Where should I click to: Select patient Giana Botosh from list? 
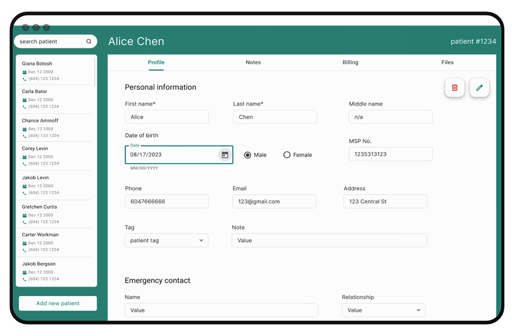tap(55, 71)
